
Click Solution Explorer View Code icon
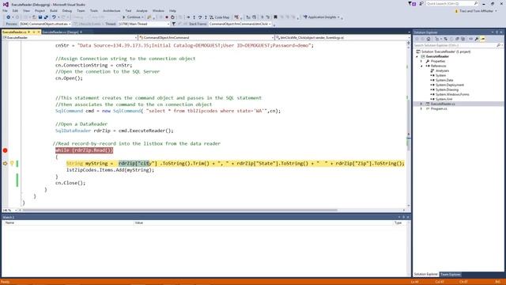(x=471, y=39)
